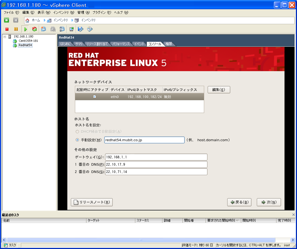Open the インベントリ menu
The image size is (297, 249).
click(x=64, y=12)
